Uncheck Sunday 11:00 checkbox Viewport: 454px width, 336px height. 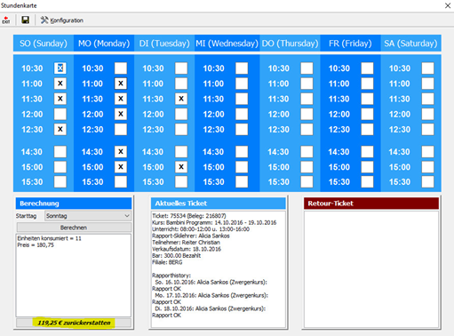[x=60, y=84]
